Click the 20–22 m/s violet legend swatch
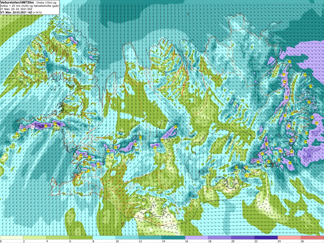This screenshot has width=324, height=243. pos(243,238)
